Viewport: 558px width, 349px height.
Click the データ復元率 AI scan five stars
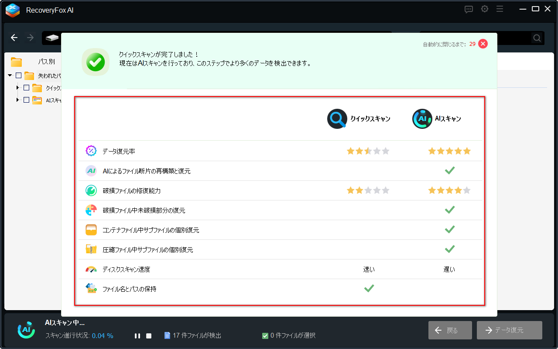click(449, 151)
